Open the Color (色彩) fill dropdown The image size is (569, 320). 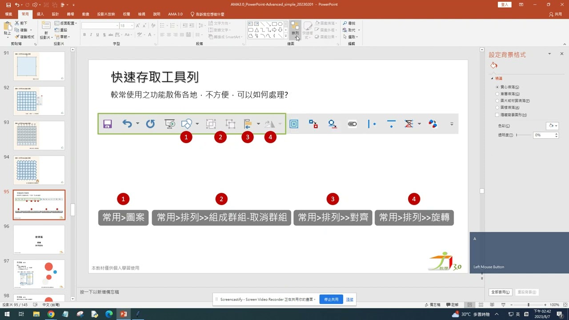point(552,126)
